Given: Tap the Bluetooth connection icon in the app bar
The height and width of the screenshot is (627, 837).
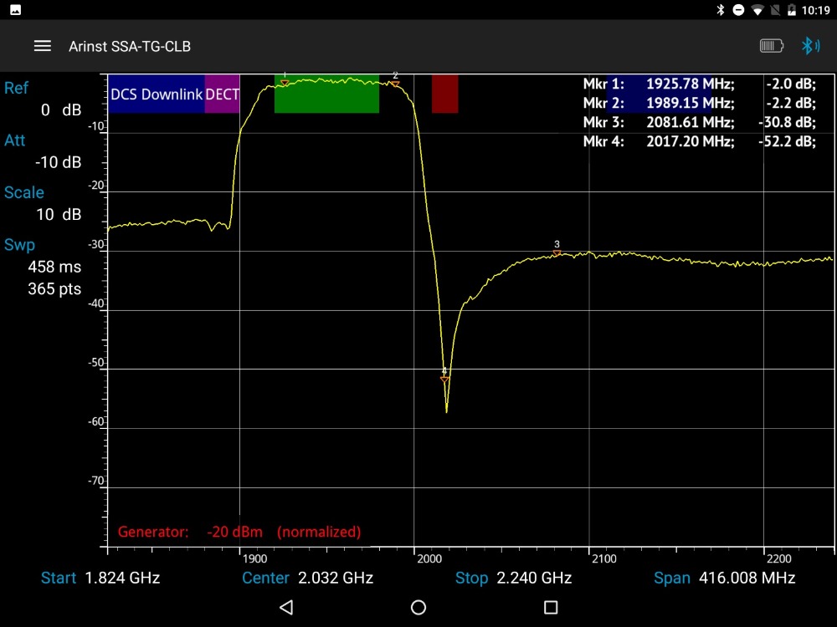Looking at the screenshot, I should pyautogui.click(x=809, y=46).
